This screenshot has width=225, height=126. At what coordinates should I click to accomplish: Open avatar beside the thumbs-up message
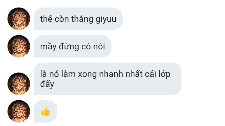pyautogui.click(x=19, y=111)
